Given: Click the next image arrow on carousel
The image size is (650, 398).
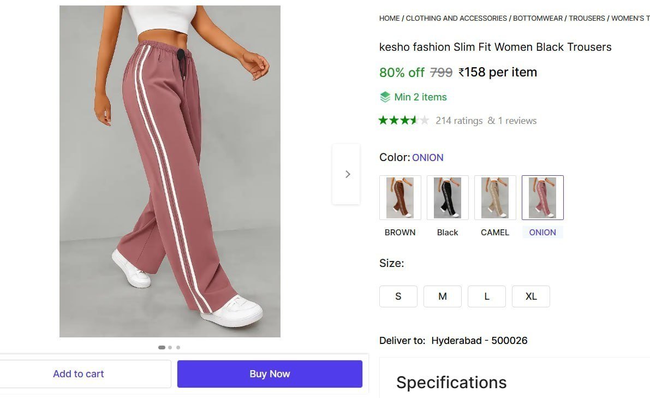Looking at the screenshot, I should pos(348,174).
